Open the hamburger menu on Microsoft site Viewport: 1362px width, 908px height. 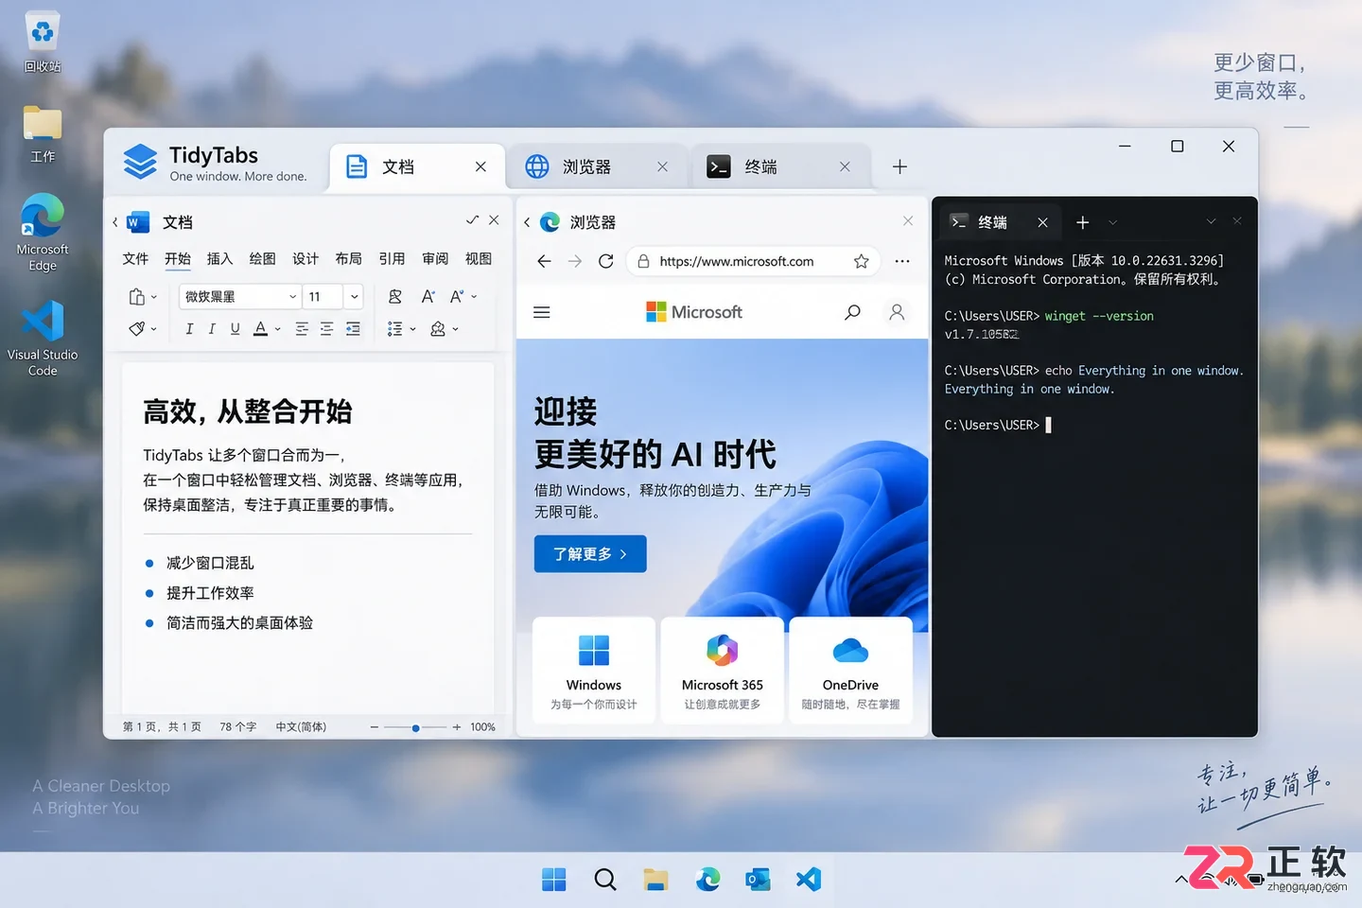pos(542,312)
